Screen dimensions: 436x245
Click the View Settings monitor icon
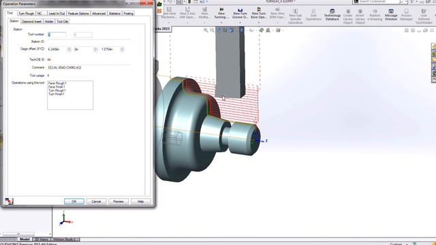(278, 30)
